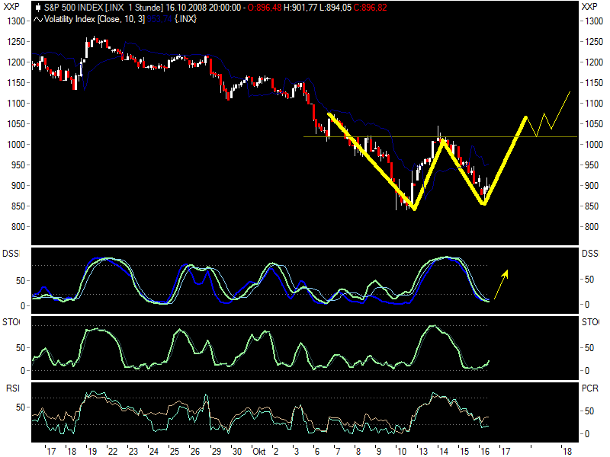Click the blue indicator value 953,74

pyautogui.click(x=159, y=19)
